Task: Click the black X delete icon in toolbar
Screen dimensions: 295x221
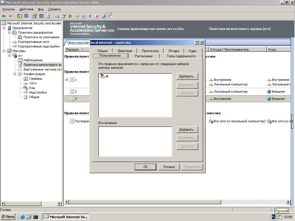Action: (x=70, y=16)
